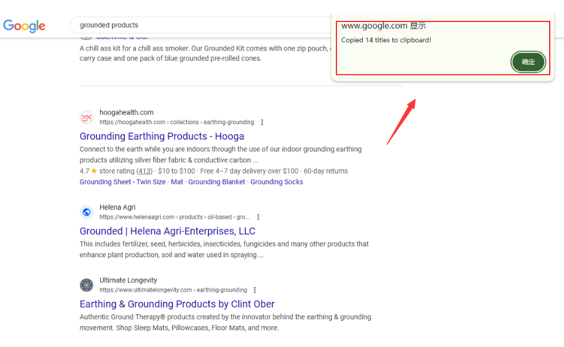Click the hoogahealth.com site name text
Image resolution: width=564 pixels, height=347 pixels.
coord(126,112)
